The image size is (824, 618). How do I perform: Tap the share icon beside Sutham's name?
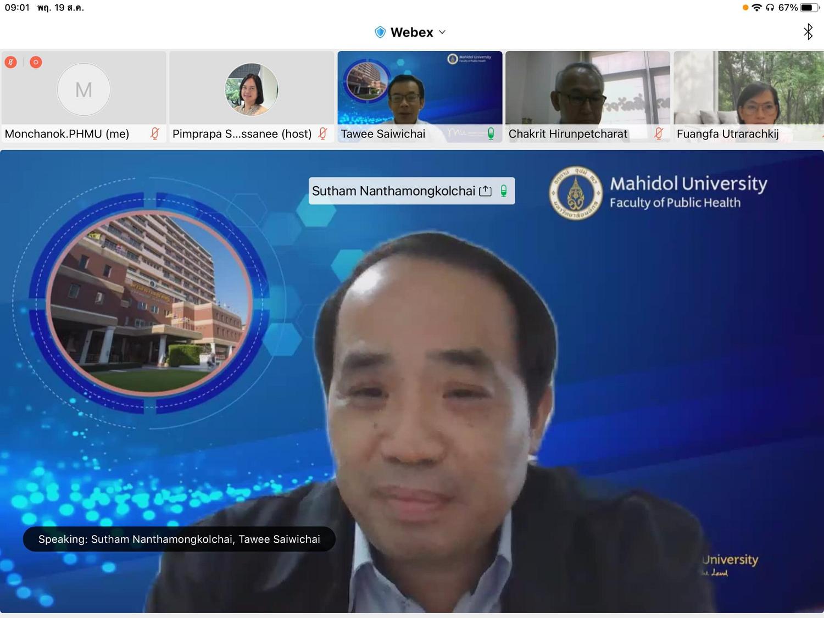click(486, 191)
